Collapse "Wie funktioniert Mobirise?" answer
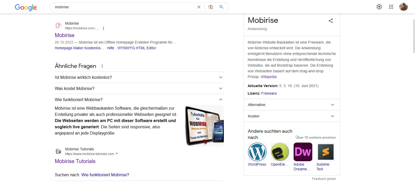Image resolution: width=415 pixels, height=183 pixels. [x=221, y=100]
